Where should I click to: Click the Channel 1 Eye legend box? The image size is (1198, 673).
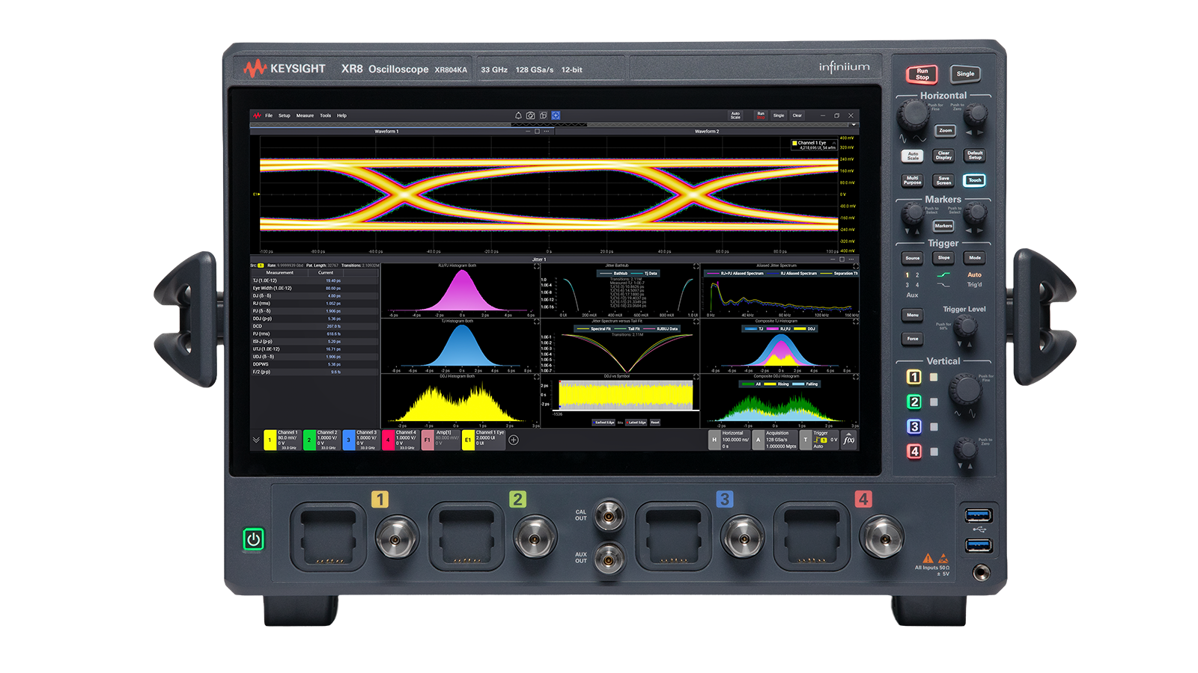pos(813,145)
